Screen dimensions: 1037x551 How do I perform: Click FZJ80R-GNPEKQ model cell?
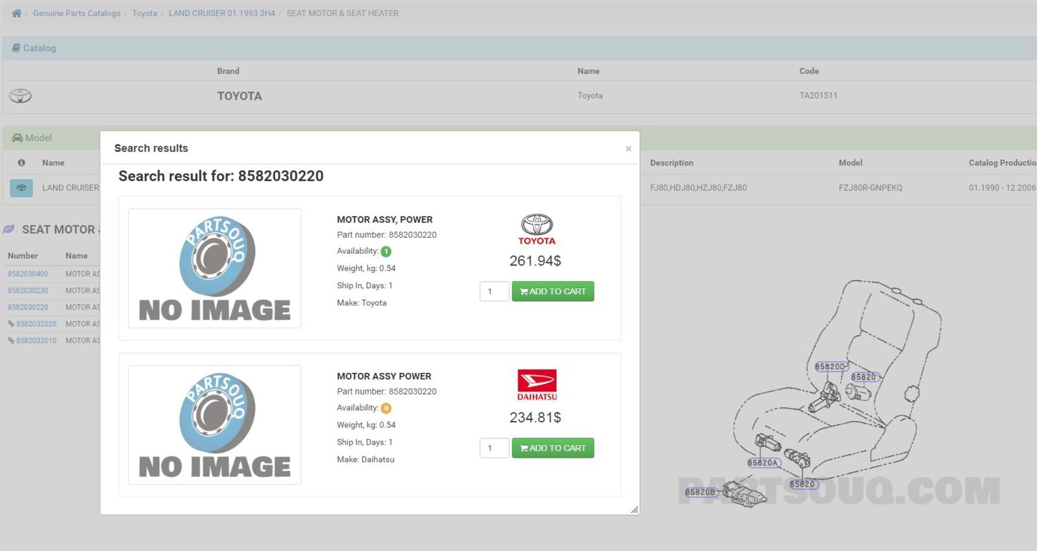click(870, 188)
